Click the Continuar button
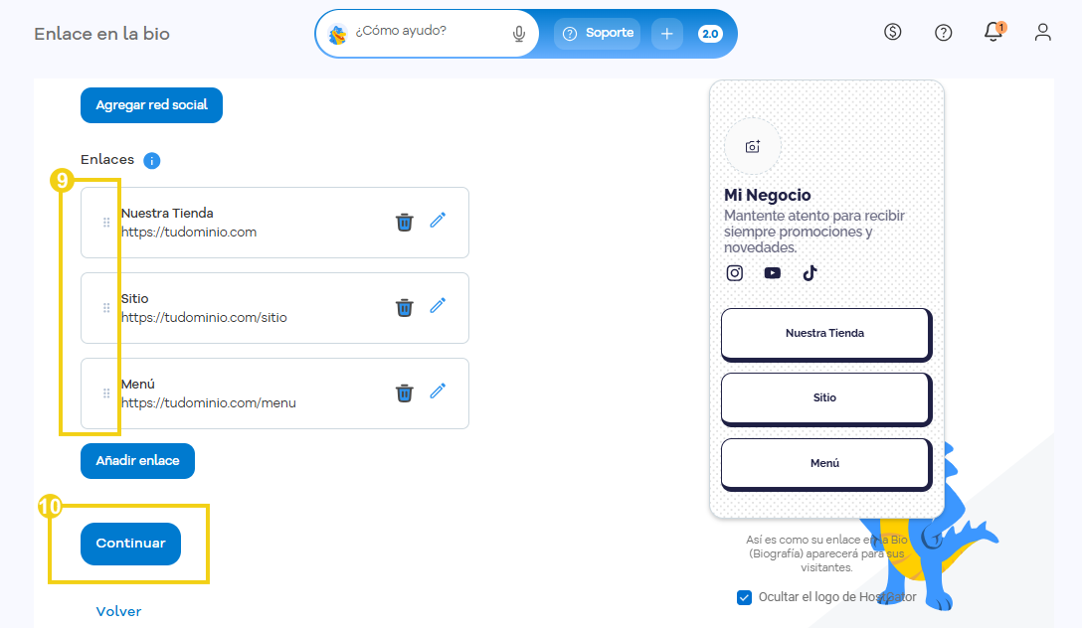The height and width of the screenshot is (628, 1082). [x=130, y=544]
